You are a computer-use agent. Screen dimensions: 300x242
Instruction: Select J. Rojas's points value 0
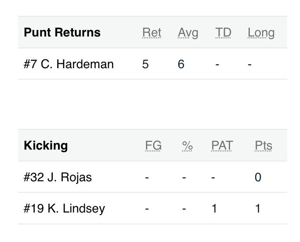258,177
